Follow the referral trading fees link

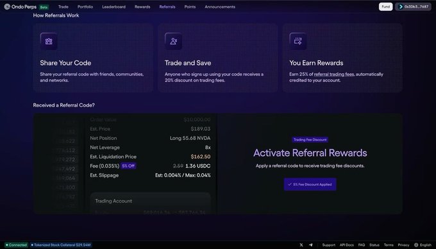coord(334,74)
